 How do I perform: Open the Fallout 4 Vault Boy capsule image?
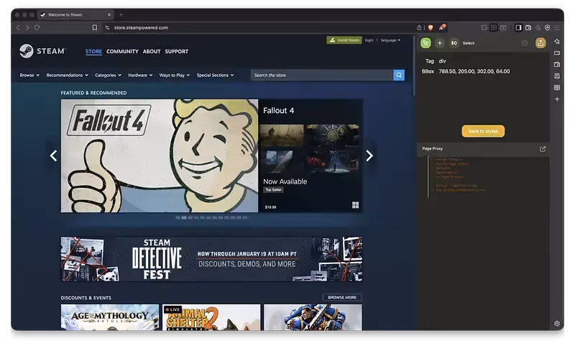pyautogui.click(x=160, y=155)
